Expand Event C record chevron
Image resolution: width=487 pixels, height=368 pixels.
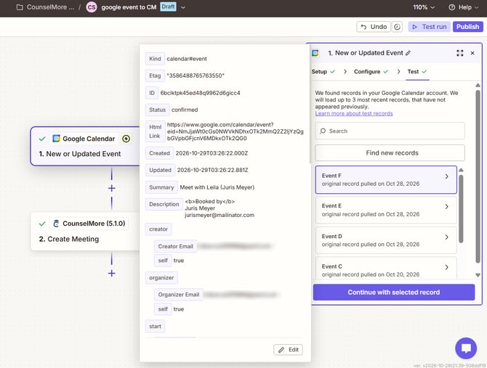tap(446, 267)
